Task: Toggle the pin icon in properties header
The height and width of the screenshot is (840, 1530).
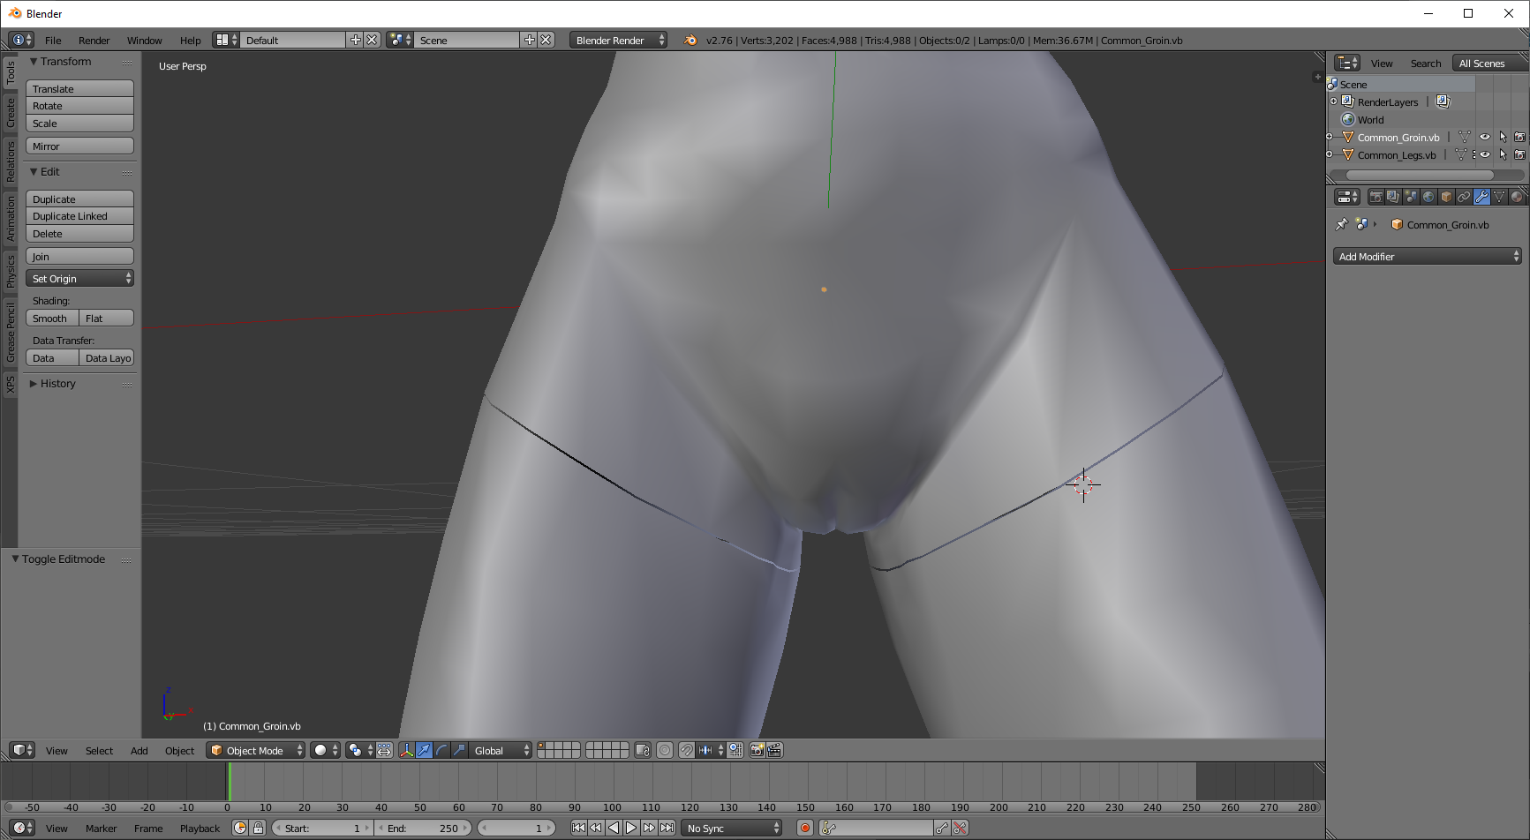Action: [x=1341, y=224]
